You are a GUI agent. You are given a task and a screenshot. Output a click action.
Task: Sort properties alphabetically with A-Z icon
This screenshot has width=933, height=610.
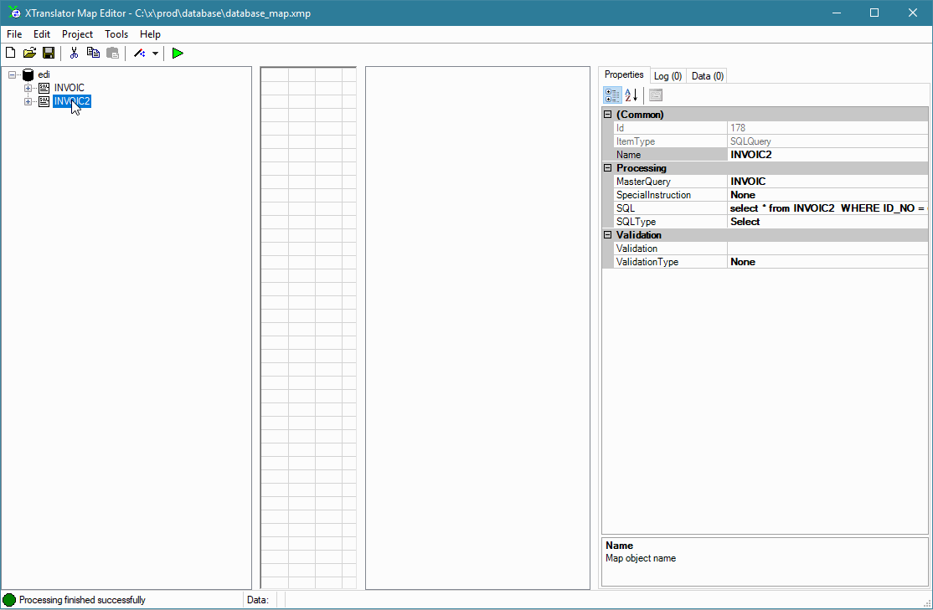(631, 95)
